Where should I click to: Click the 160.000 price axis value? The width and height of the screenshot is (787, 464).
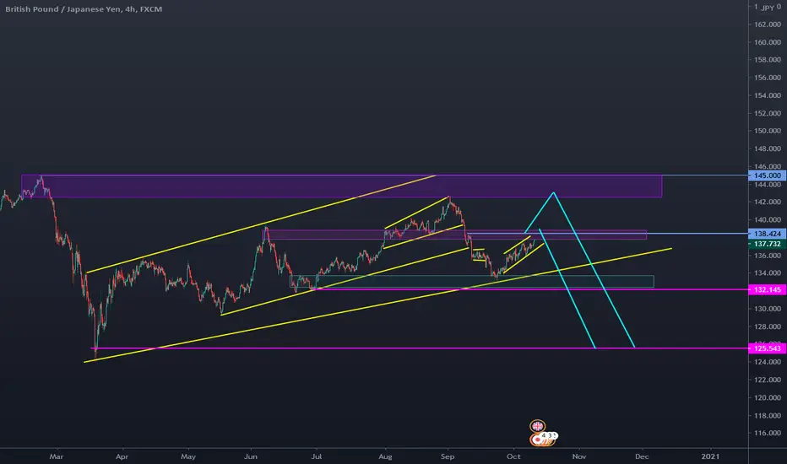point(768,42)
